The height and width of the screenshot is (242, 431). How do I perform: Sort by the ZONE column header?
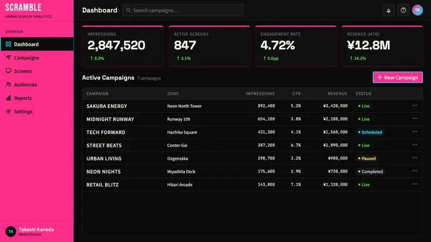[x=173, y=94]
